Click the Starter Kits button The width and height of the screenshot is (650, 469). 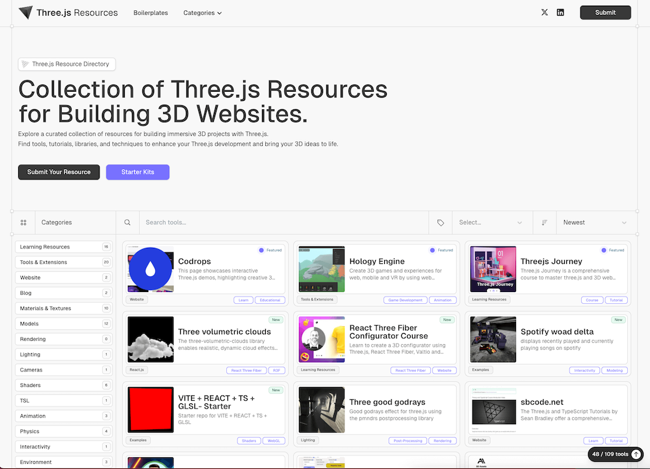pos(137,172)
